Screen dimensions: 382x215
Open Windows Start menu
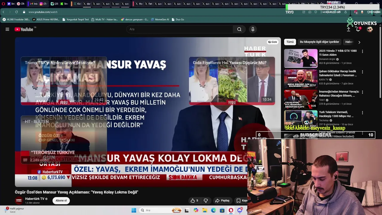pos(134,210)
